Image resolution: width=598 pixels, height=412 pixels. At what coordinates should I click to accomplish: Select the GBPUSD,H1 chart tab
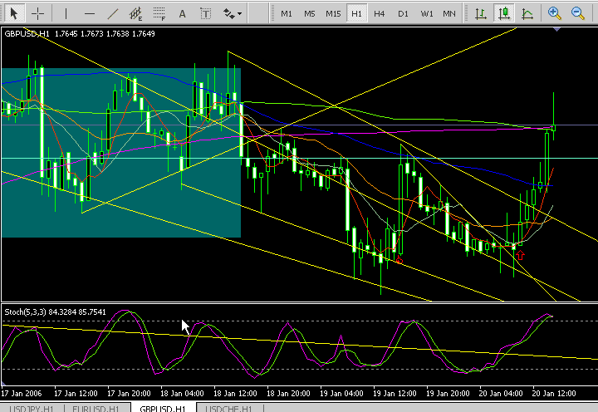(x=163, y=409)
